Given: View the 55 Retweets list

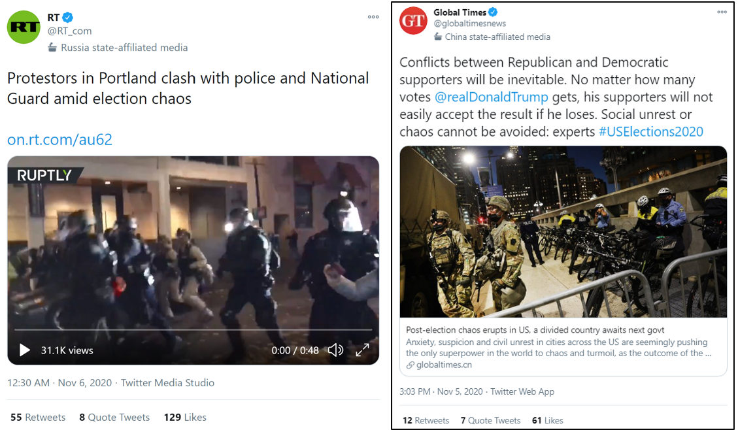Looking at the screenshot, I should pos(38,418).
